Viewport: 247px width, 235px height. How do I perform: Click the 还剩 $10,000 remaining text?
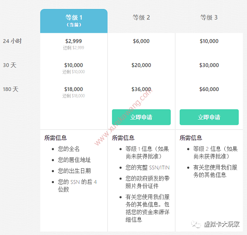point(74,72)
